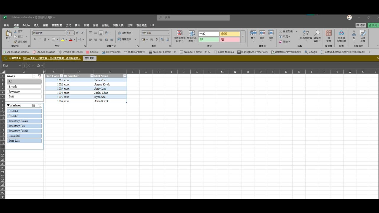Screen dimensions: 379x213
Task: Run deleteBlankWorksheets macro
Action: tap(286, 52)
